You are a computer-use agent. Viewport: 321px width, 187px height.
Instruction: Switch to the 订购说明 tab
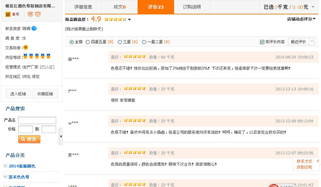192,7
